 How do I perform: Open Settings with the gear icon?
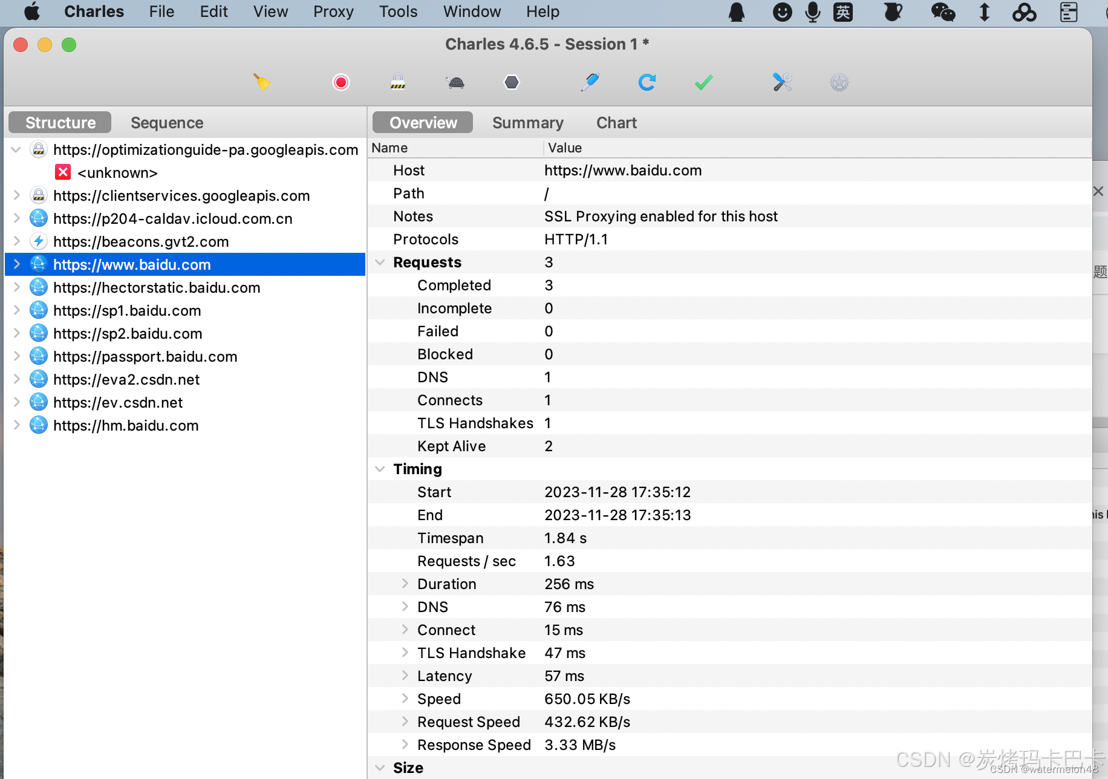click(839, 82)
